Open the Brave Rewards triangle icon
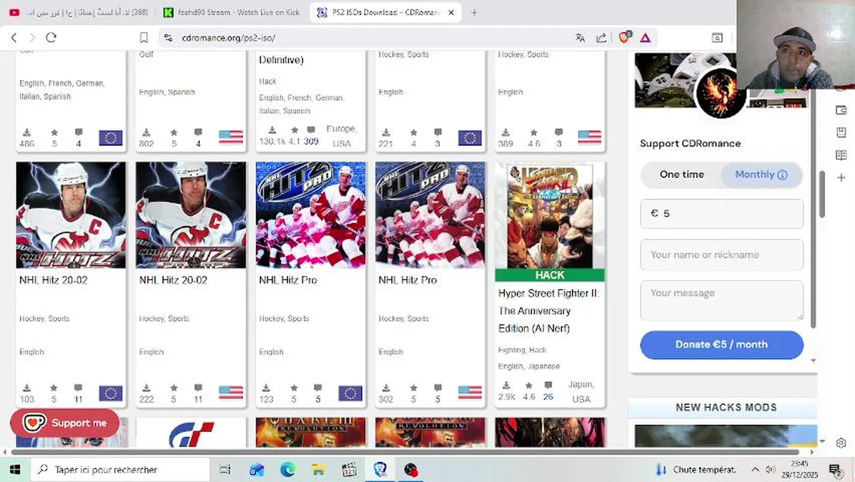855x482 pixels. [645, 38]
